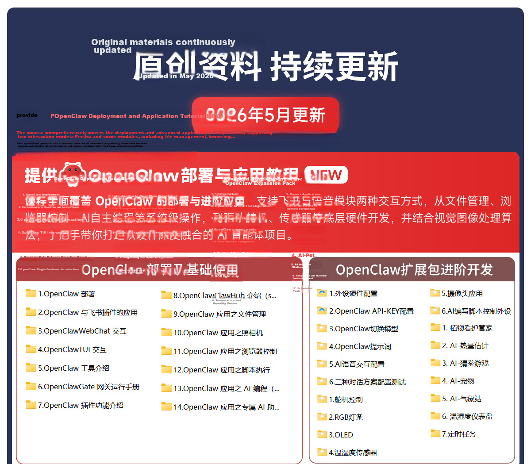531x464 pixels.
Task: Click the 4.OpenClaw提示词 label
Action: click(x=360, y=346)
